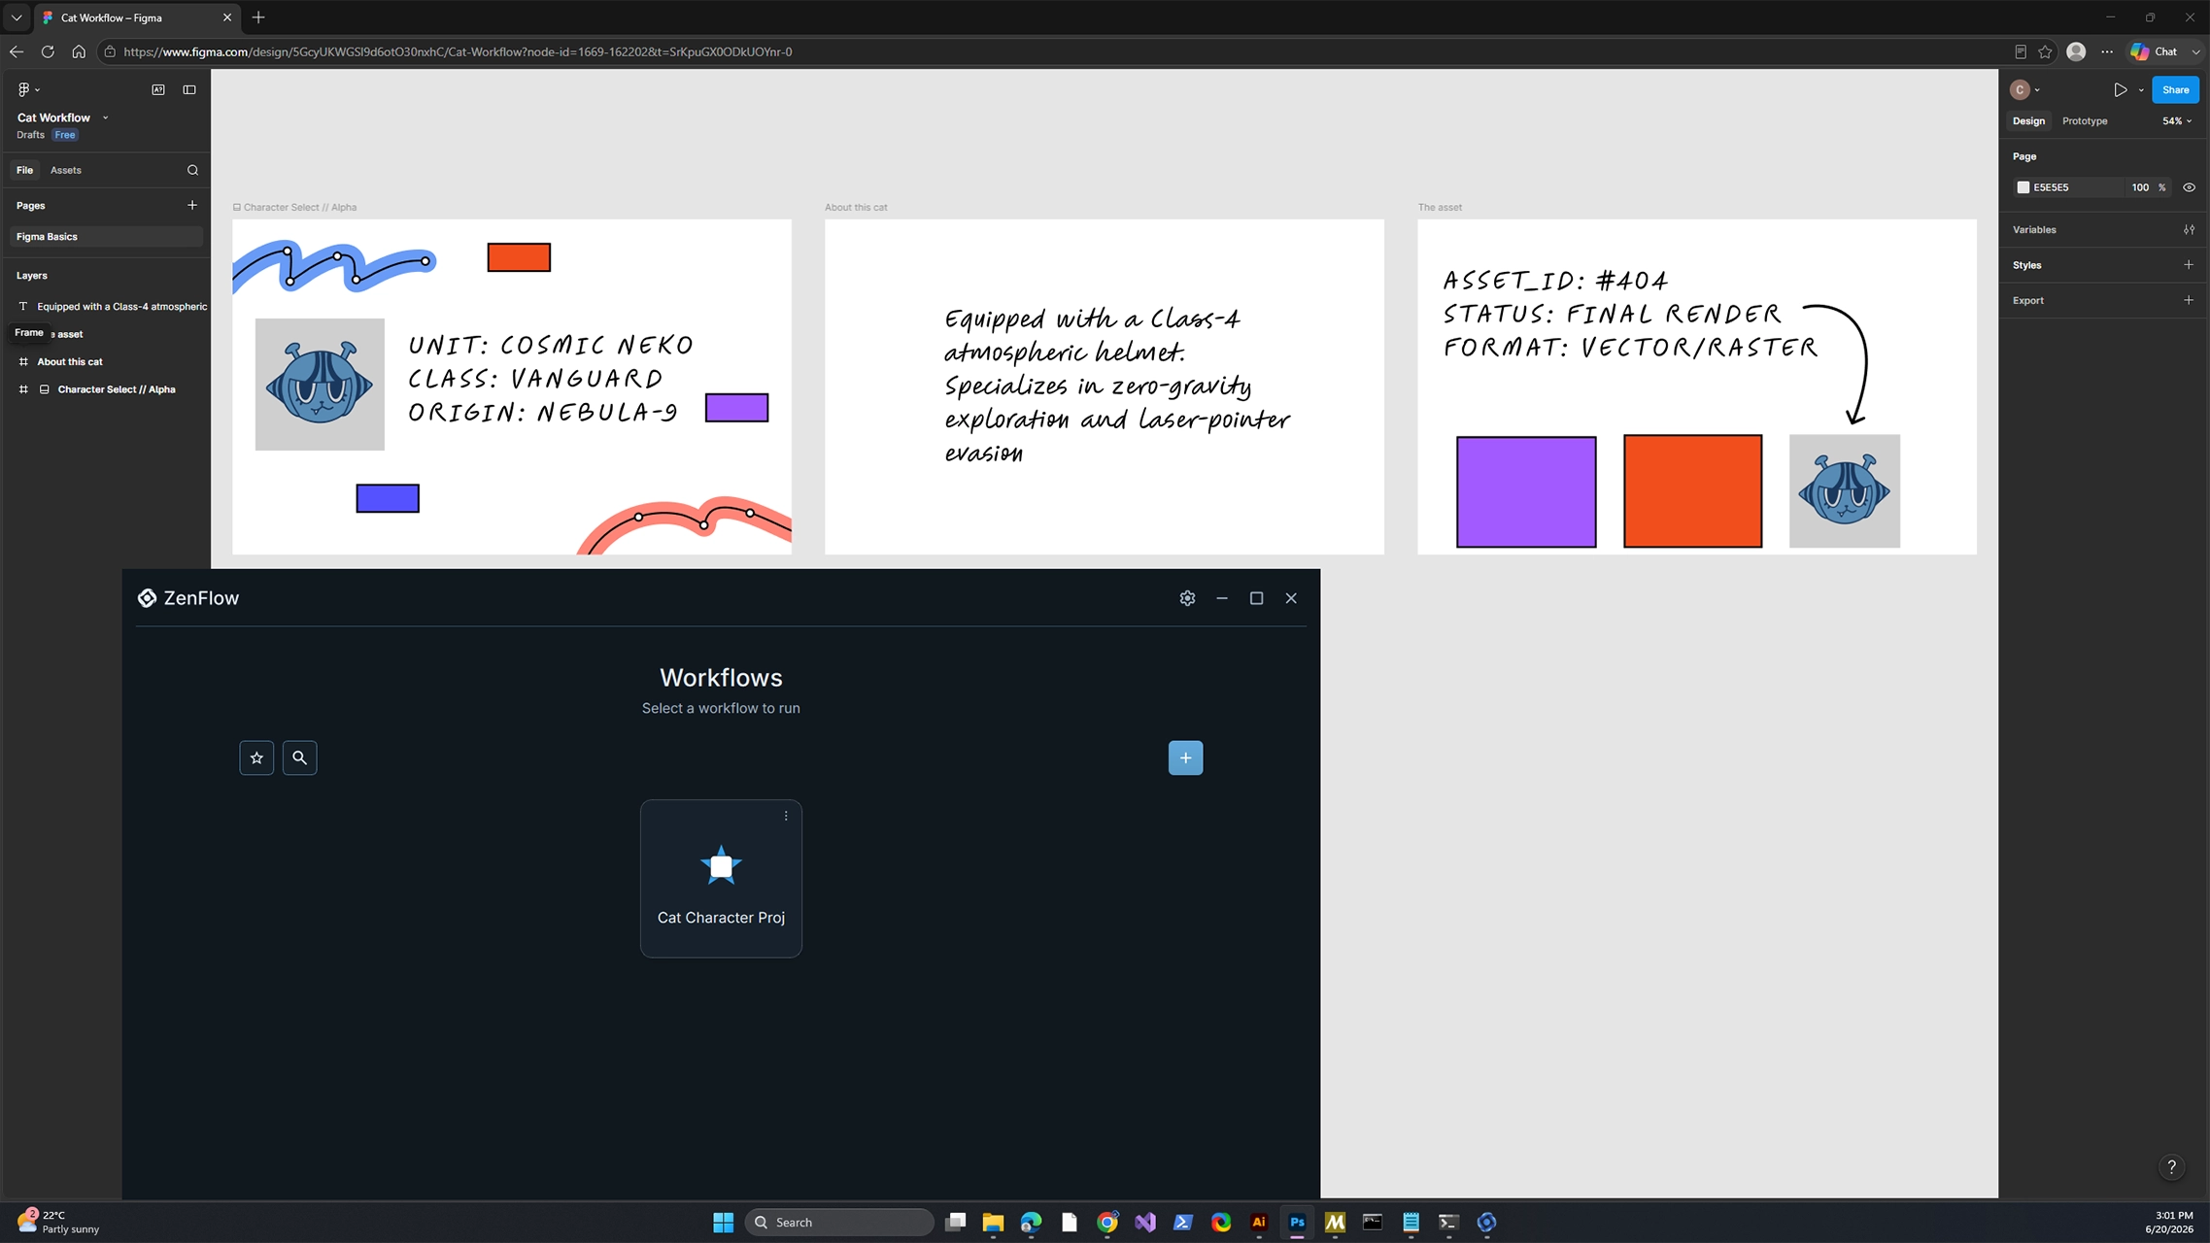
Task: Select the Design tab
Action: [2028, 121]
